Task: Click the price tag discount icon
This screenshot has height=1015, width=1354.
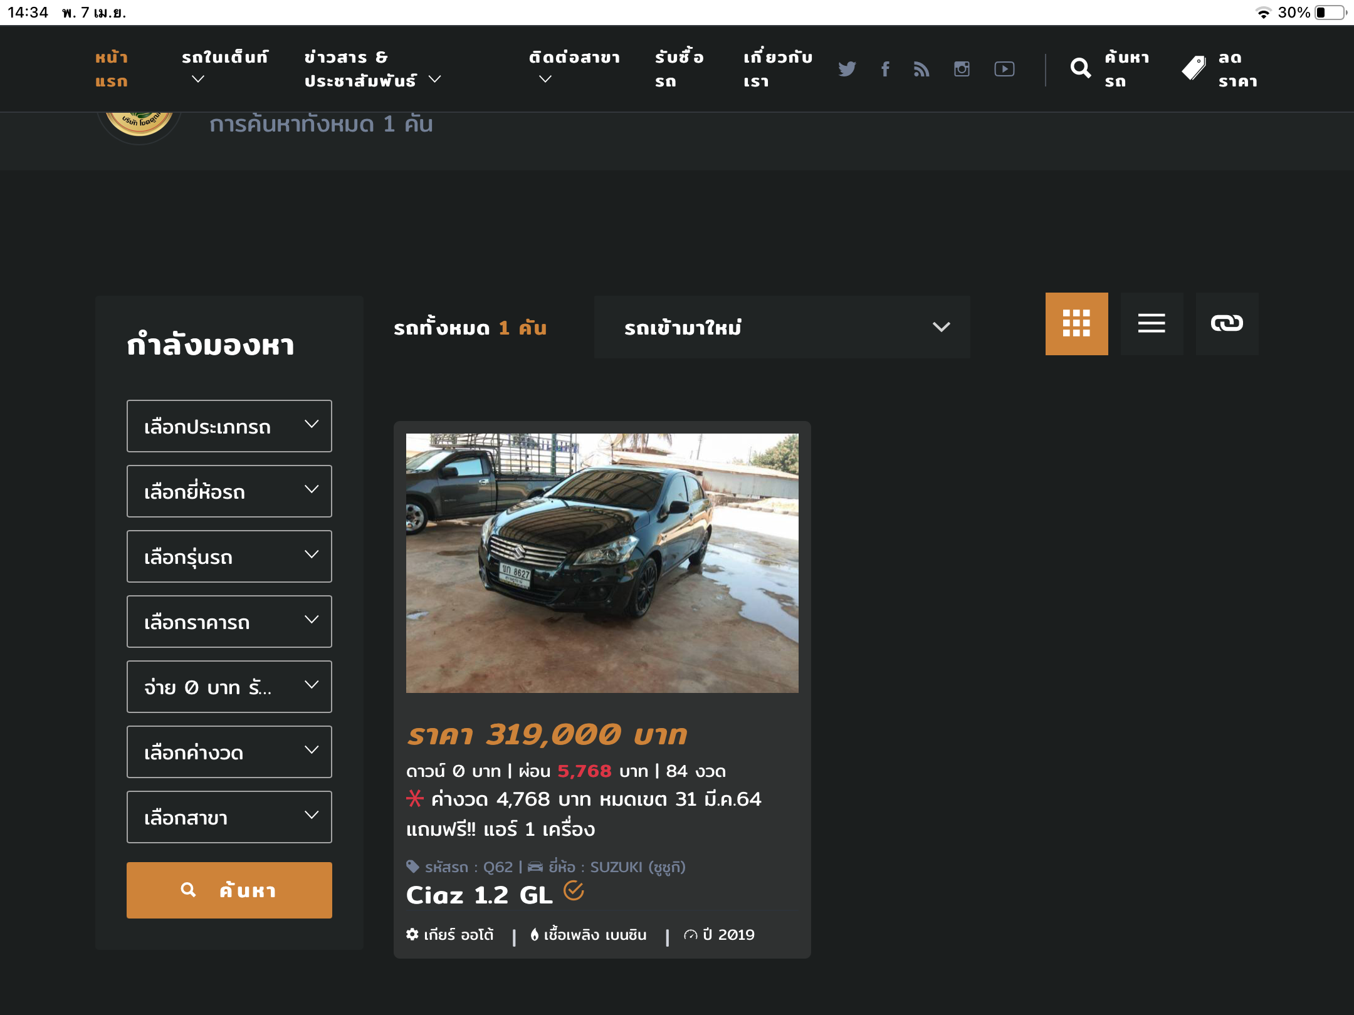Action: point(1194,68)
